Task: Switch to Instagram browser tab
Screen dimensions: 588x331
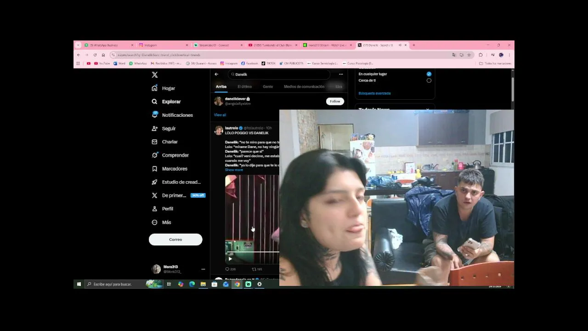Action: pos(164,45)
